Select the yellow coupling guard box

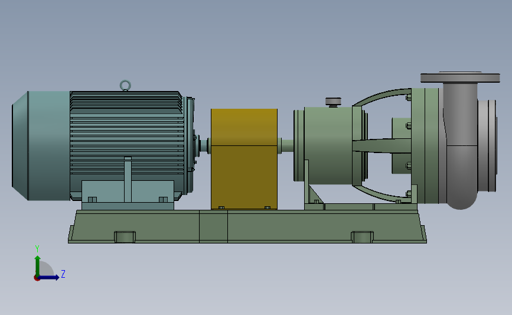click(244, 159)
